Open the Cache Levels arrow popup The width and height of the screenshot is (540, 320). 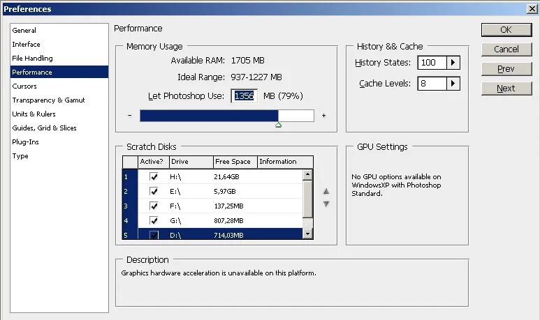(453, 84)
